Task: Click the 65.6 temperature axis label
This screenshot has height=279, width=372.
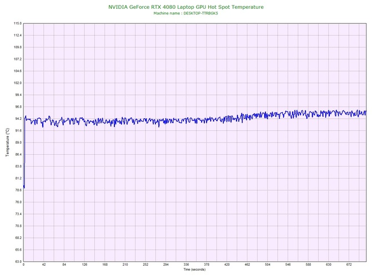Action: [x=18, y=250]
